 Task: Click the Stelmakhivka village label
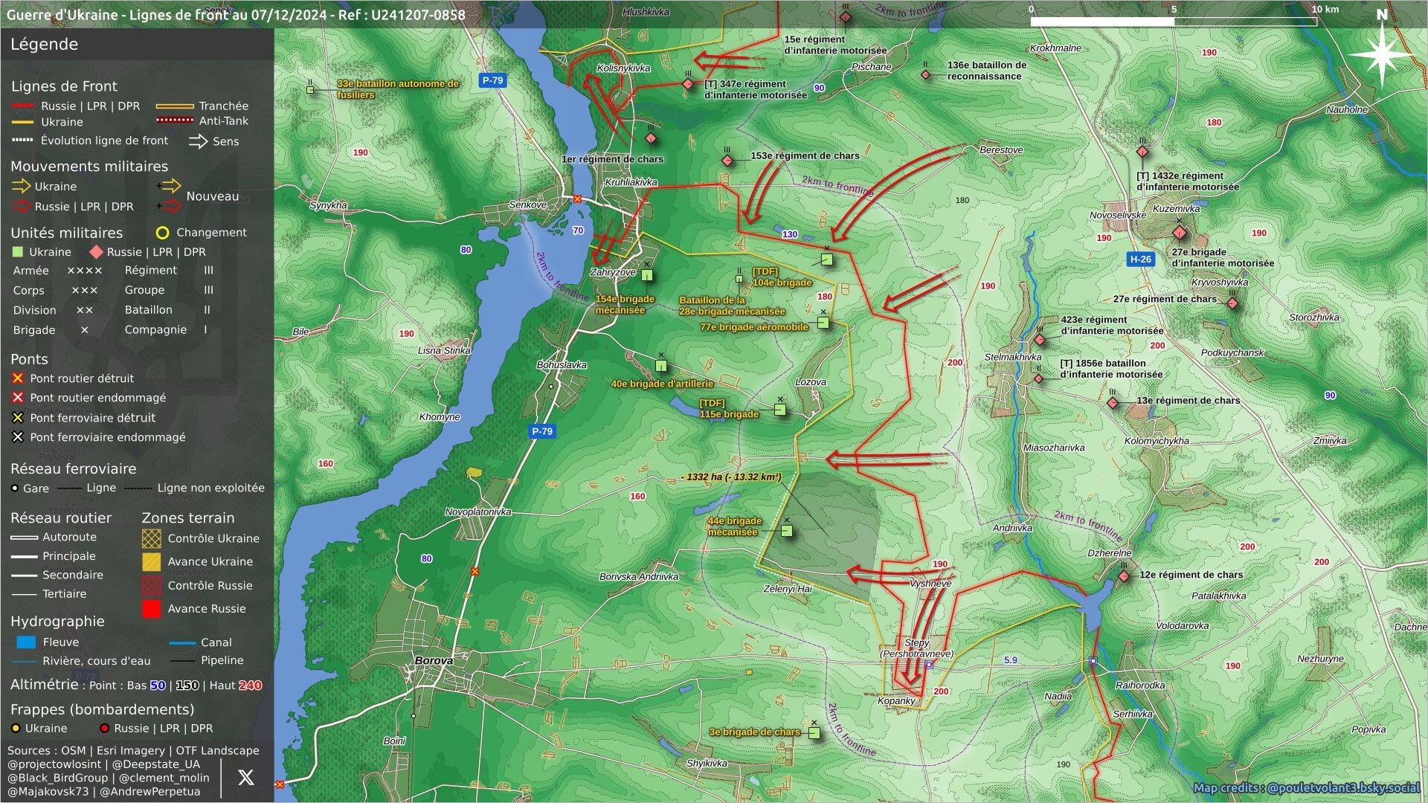pyautogui.click(x=1013, y=358)
